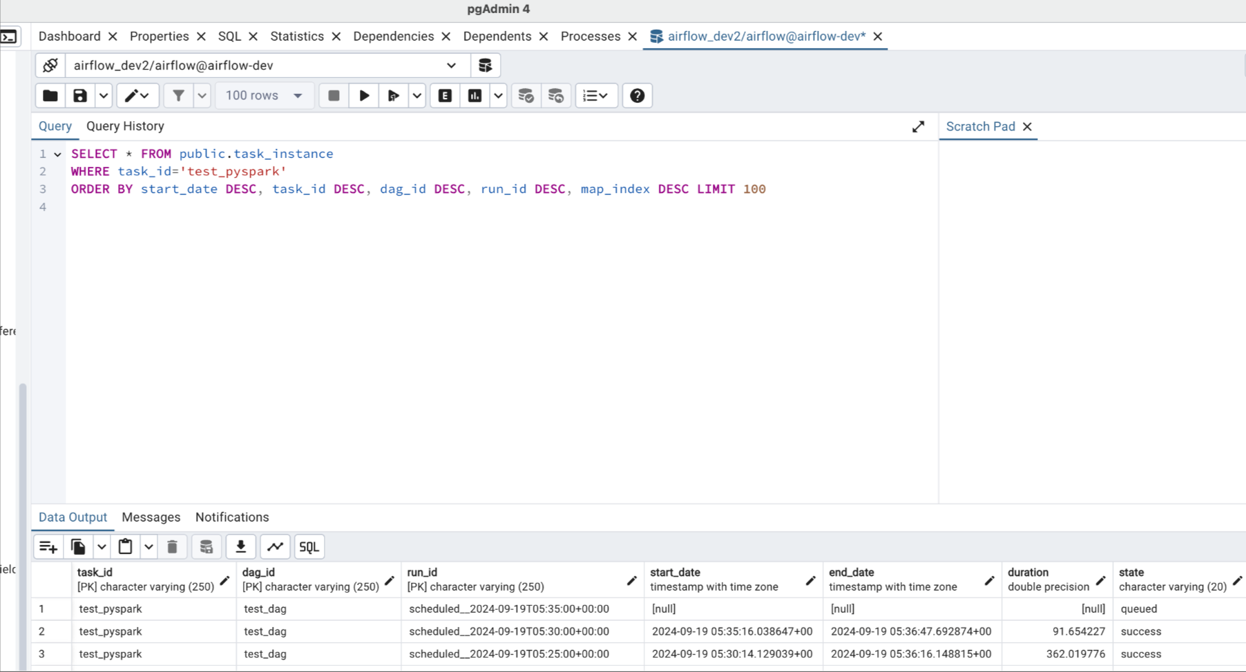
Task: Select the queued state cell in row 1
Action: tap(1138, 609)
